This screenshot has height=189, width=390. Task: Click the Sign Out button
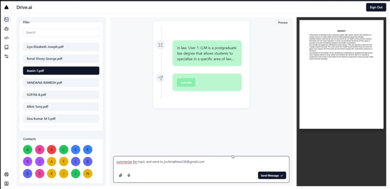click(x=376, y=7)
